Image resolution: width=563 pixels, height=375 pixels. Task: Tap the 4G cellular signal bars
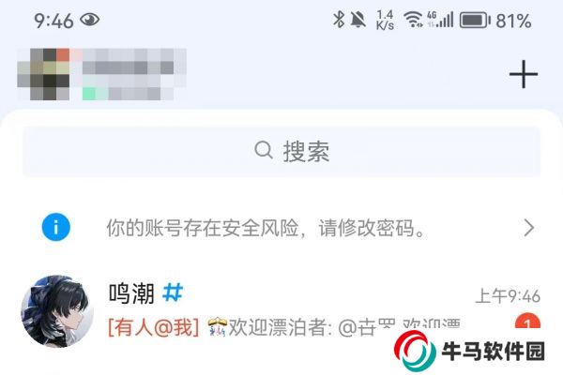(440, 20)
